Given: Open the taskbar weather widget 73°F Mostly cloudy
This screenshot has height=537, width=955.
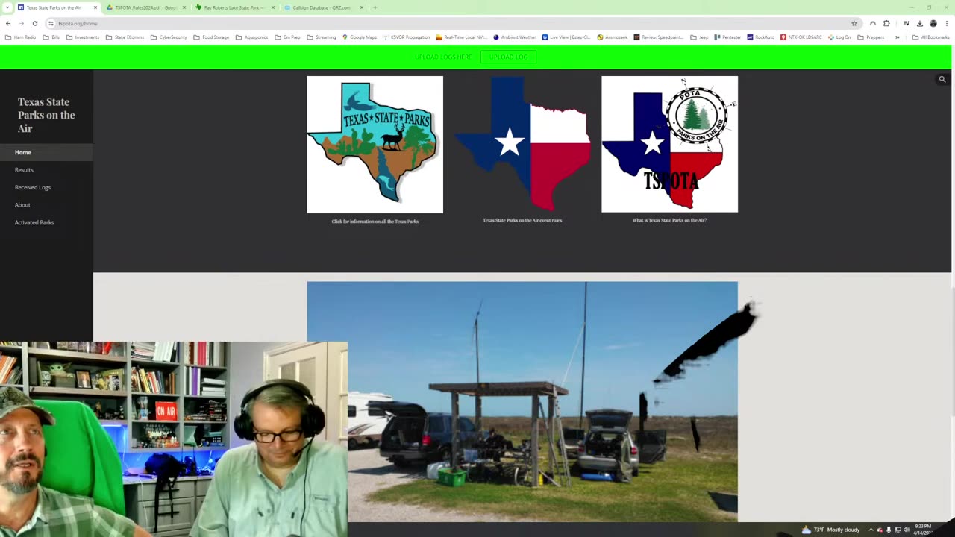Looking at the screenshot, I should 830,530.
